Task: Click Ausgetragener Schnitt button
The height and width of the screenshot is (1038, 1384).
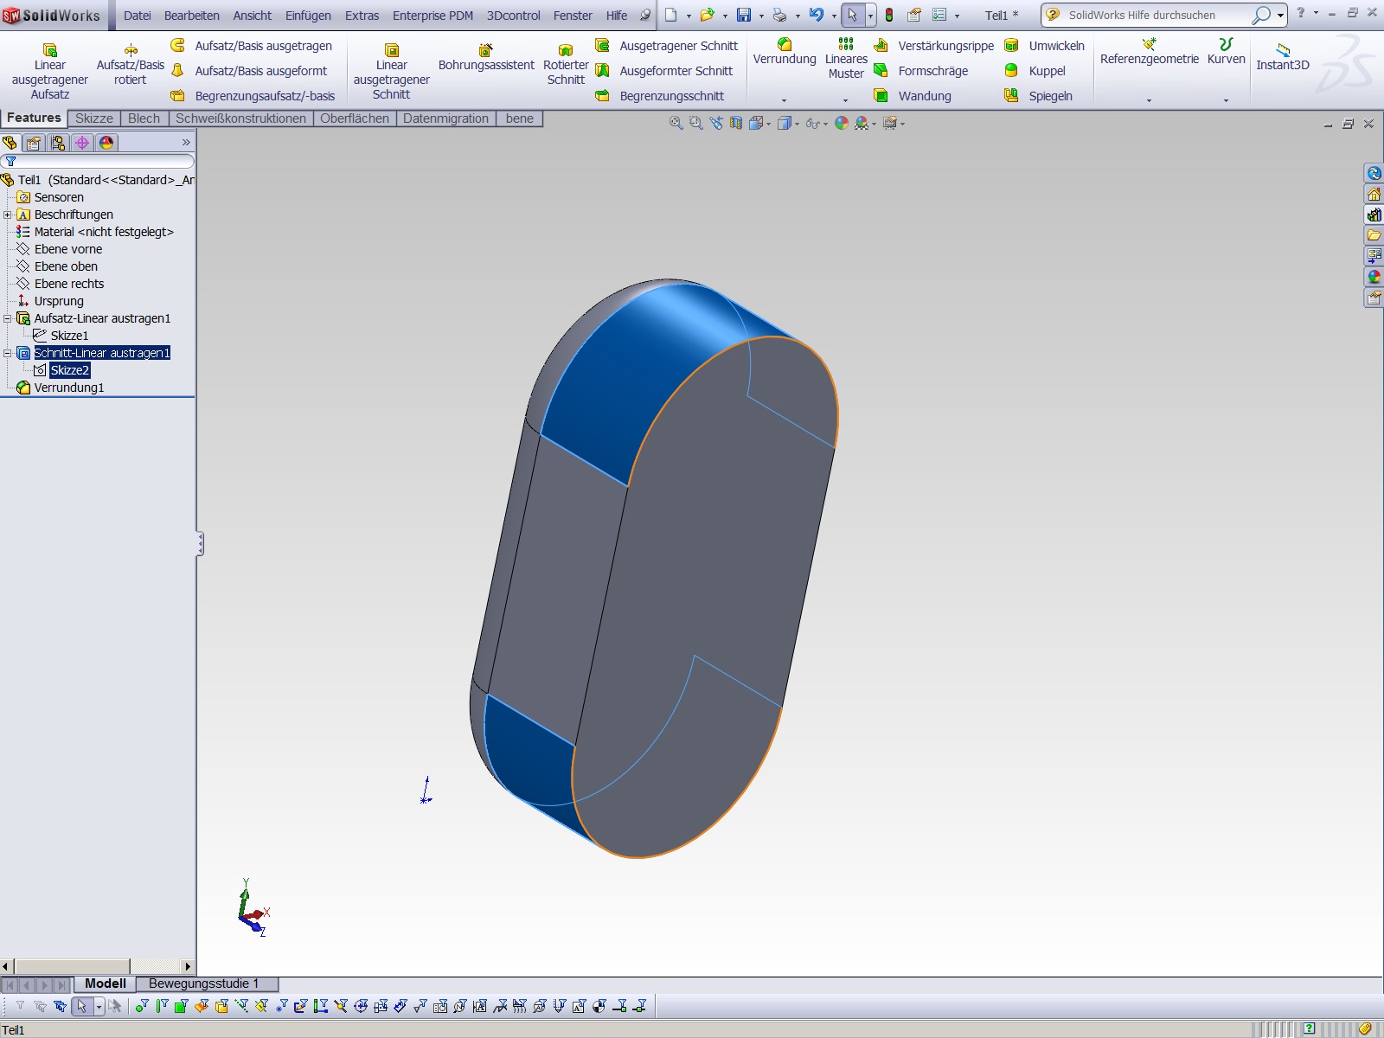Action: [x=666, y=46]
